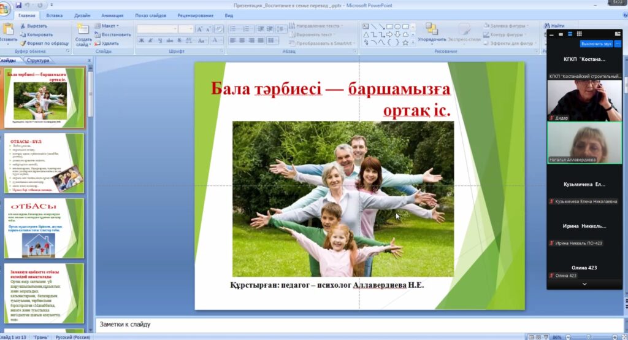Switch to the Структура outline tab
Image resolution: width=628 pixels, height=340 pixels.
tap(38, 61)
